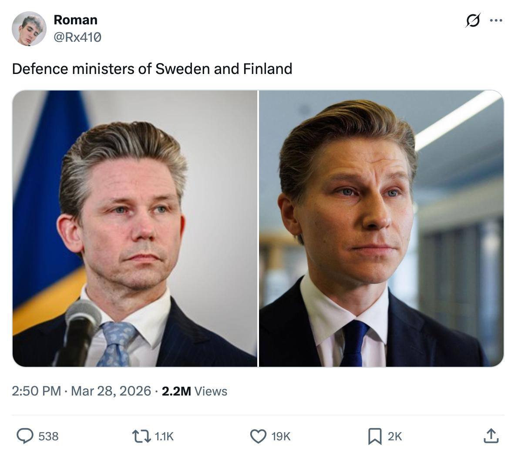The image size is (518, 456).
Task: Click the 19K likes count
Action: pos(281,436)
